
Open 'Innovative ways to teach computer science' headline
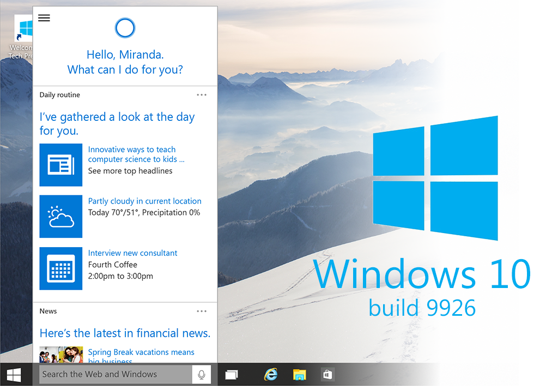pos(136,154)
